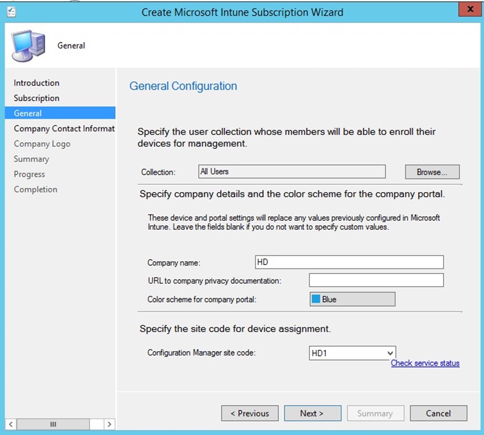Click the General Configuration heading

click(183, 86)
